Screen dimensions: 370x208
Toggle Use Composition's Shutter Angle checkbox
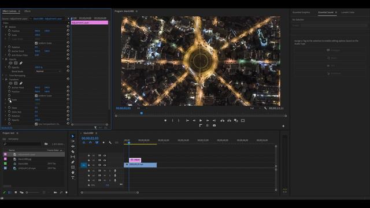pyautogui.click(x=36, y=124)
